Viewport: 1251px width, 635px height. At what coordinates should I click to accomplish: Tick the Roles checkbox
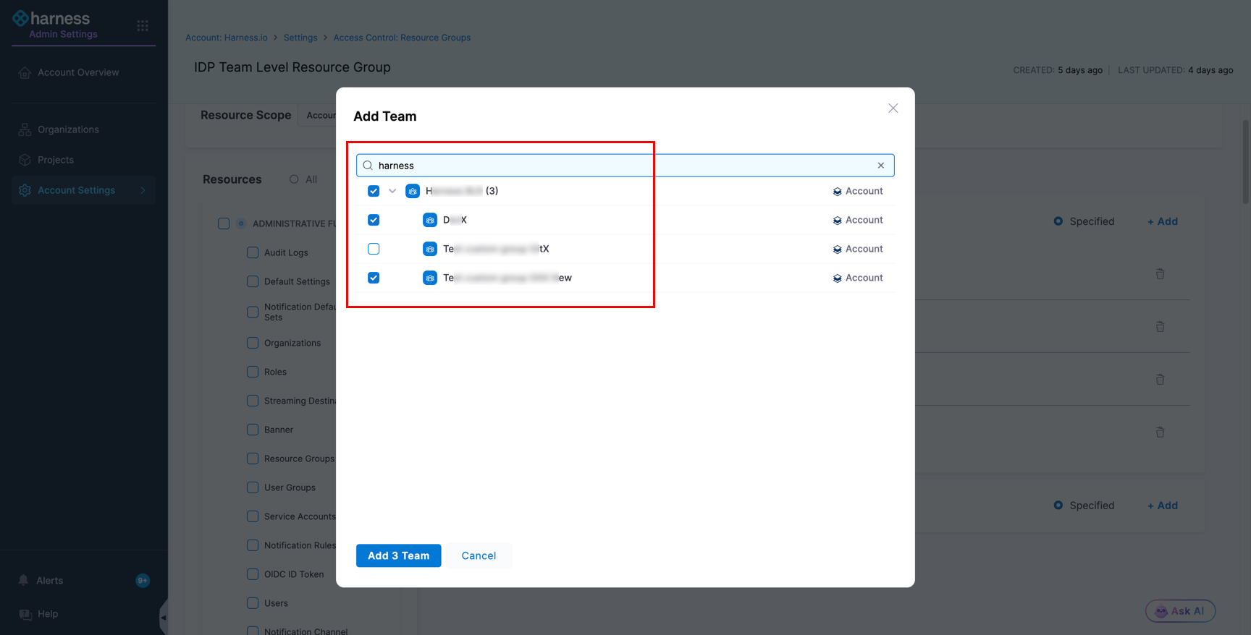point(253,372)
